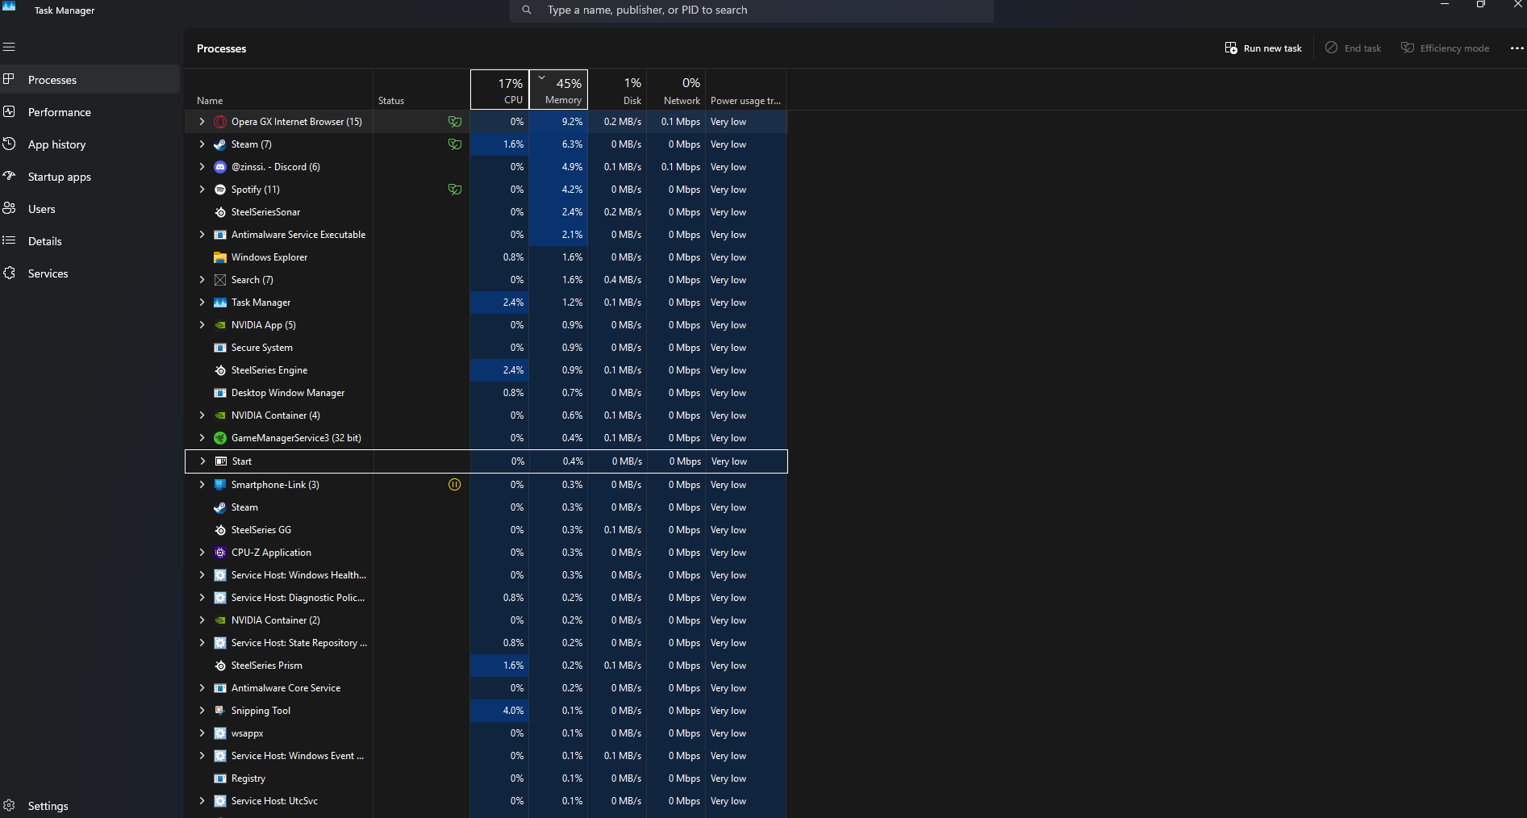Click the efficiency leaf icon for Opera GX
Viewport: 1527px width, 818px height.
(455, 122)
